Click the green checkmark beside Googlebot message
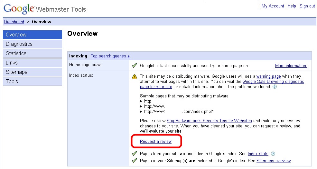This screenshot has width=317, height=169. (135, 65)
